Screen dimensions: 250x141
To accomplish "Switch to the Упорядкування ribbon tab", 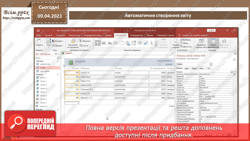I will (136, 35).
